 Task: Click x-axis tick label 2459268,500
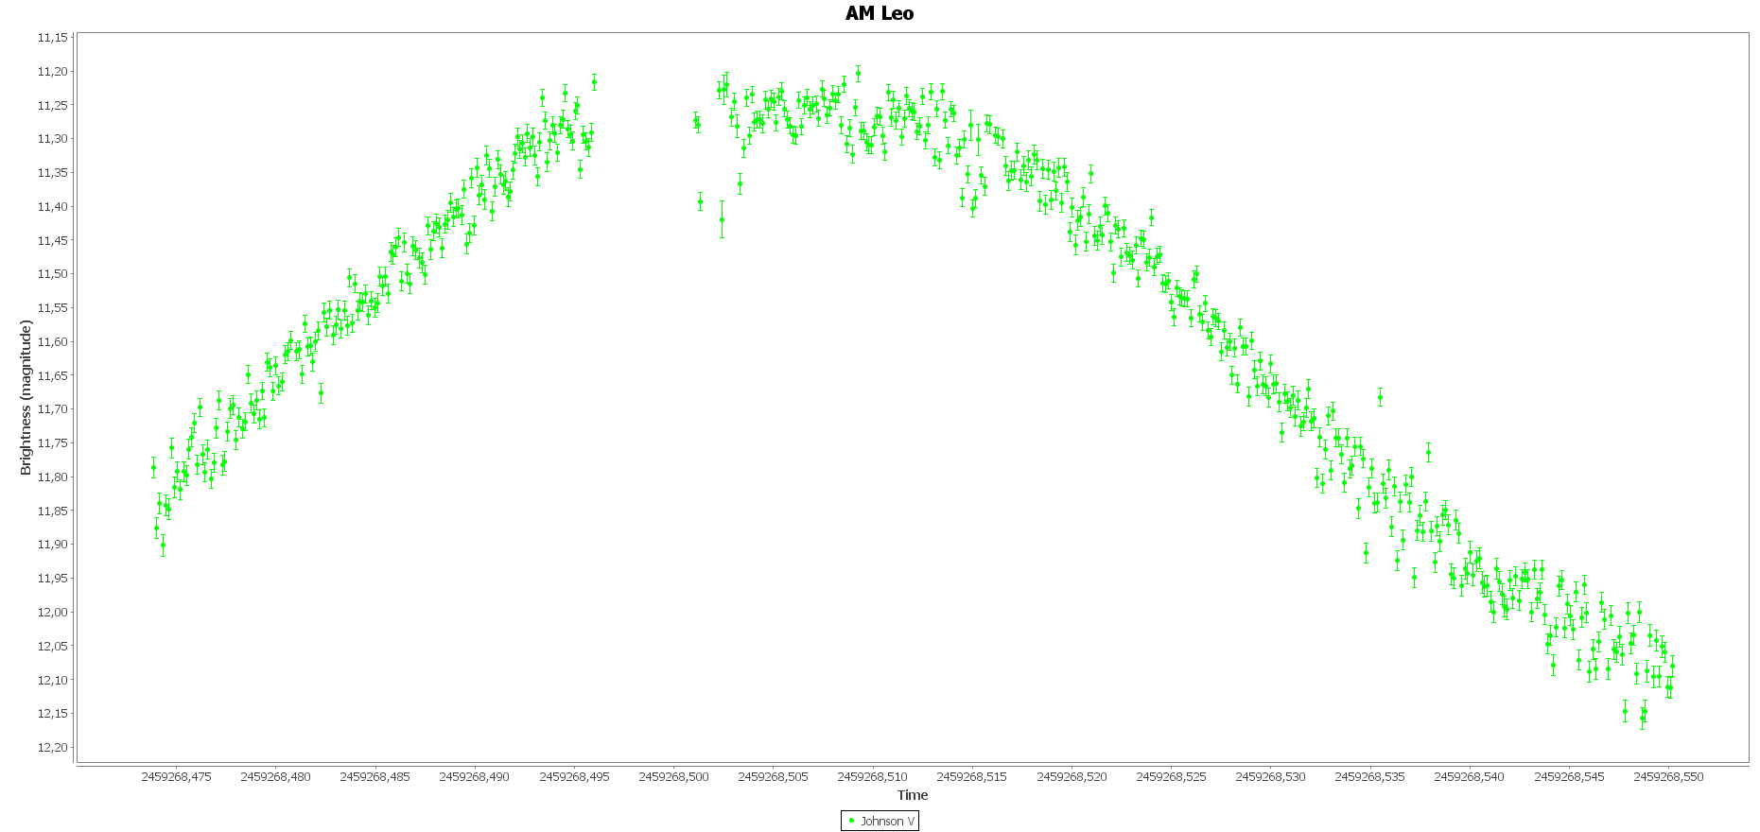[674, 776]
